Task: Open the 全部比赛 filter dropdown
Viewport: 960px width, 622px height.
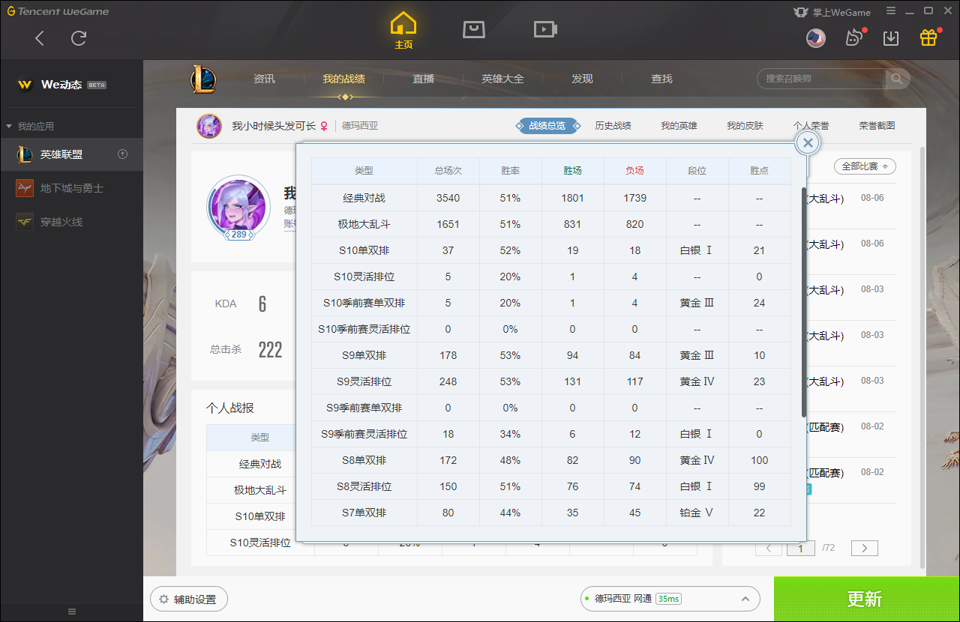Action: pyautogui.click(x=865, y=166)
